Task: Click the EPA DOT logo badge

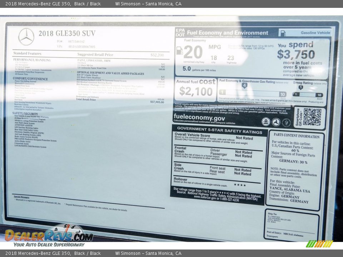Action: tap(180, 32)
